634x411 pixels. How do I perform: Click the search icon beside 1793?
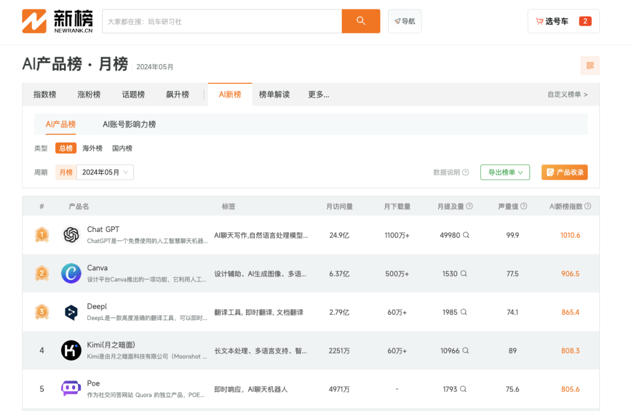(463, 389)
